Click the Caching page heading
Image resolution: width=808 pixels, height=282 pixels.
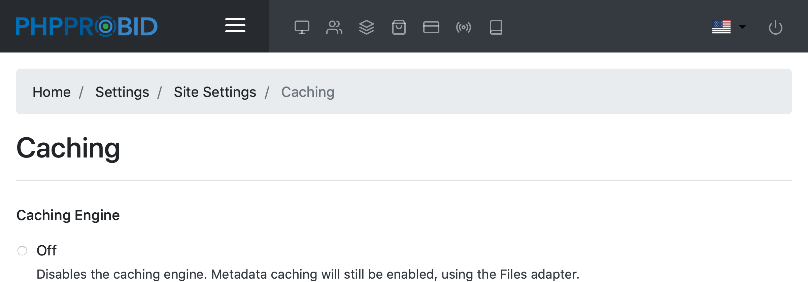68,148
